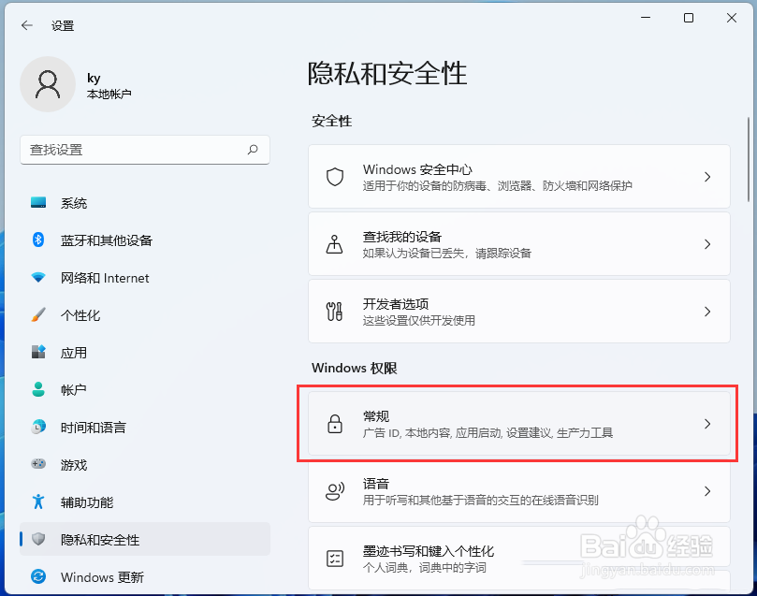Image resolution: width=757 pixels, height=596 pixels.
Task: Click the 安全性 section heading
Action: point(331,121)
